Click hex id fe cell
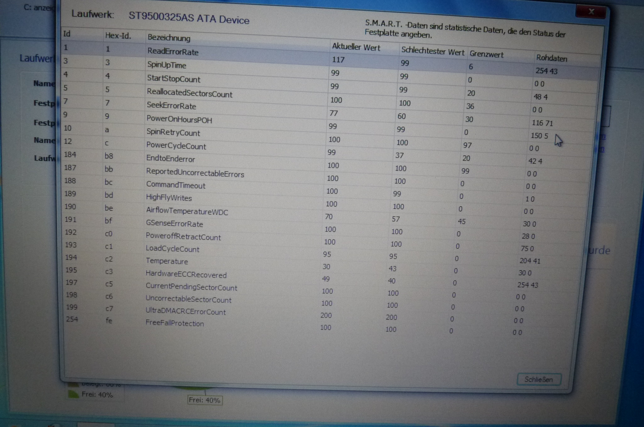Image resolution: width=644 pixels, height=427 pixels. tap(109, 321)
